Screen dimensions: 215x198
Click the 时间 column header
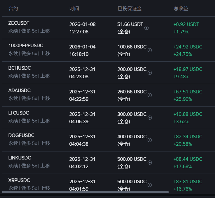(74, 8)
